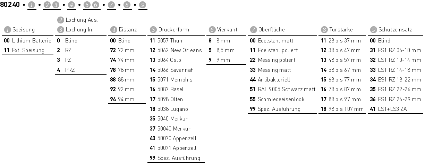The image size is (425, 163).
Task: Click the circled 4 icon beside Distanz
Action: click(x=113, y=30)
